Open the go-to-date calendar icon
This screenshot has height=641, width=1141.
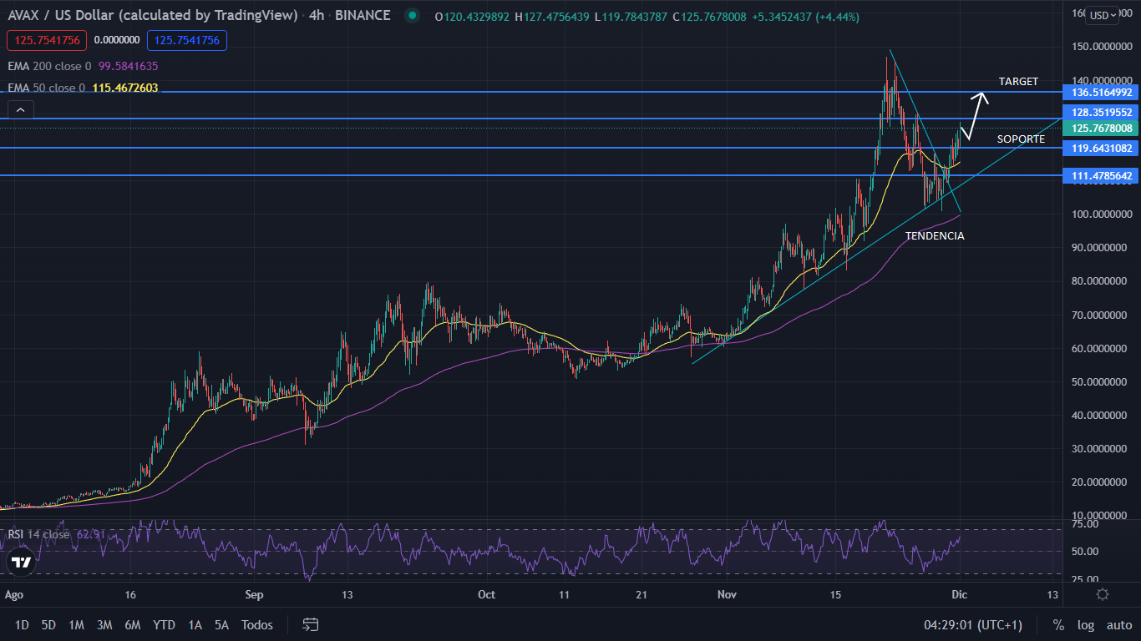[x=311, y=624]
